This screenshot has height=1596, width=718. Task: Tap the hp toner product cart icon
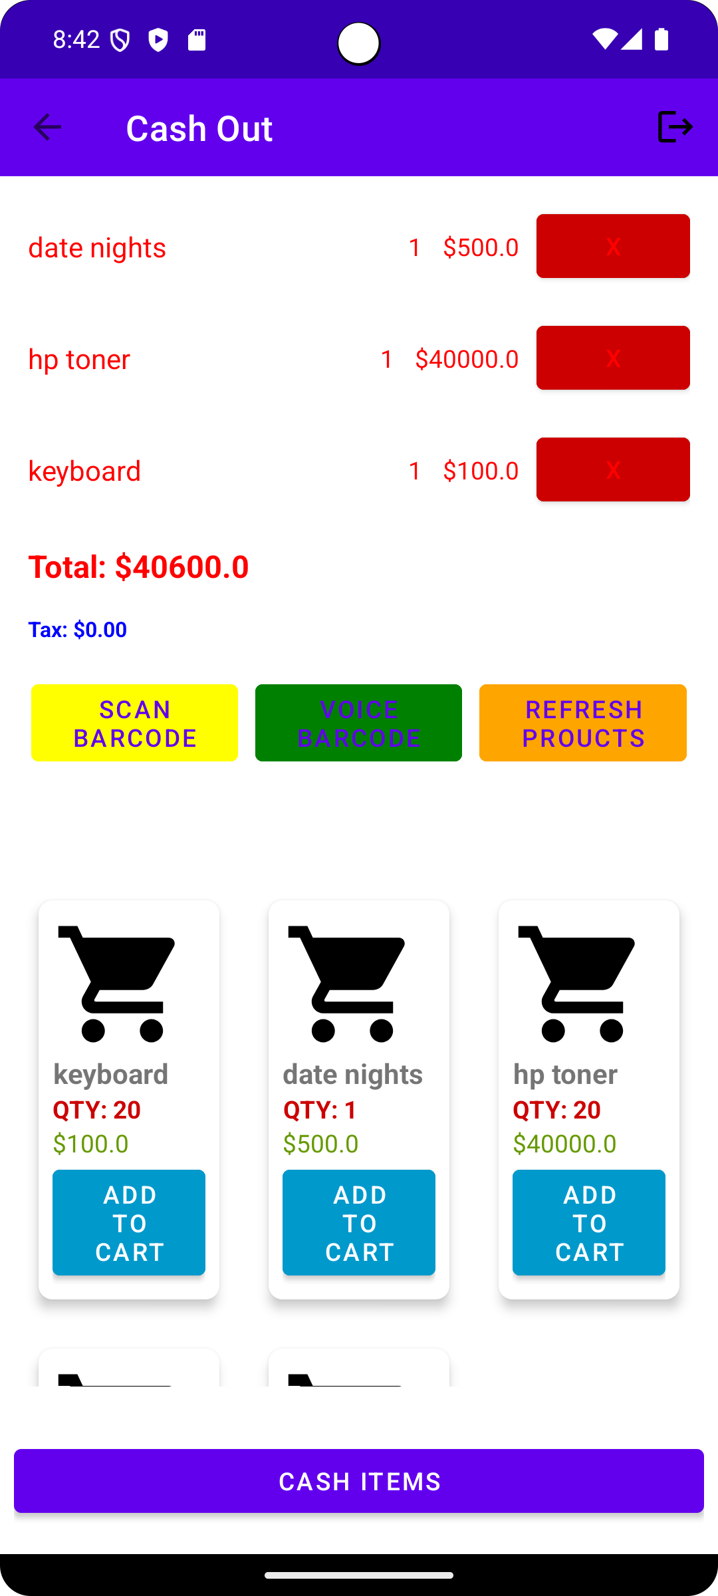(x=577, y=983)
